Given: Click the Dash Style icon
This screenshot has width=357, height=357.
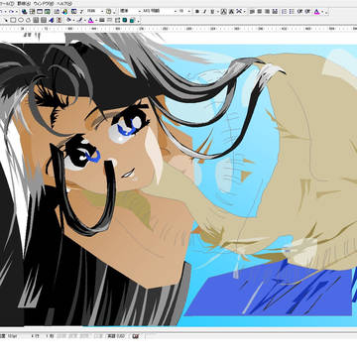Looking at the screenshot, I should point(110,20).
